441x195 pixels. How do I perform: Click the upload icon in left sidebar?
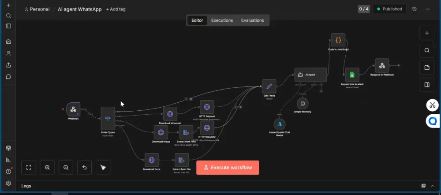coord(8,65)
